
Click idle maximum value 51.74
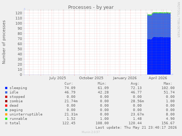(169, 92)
